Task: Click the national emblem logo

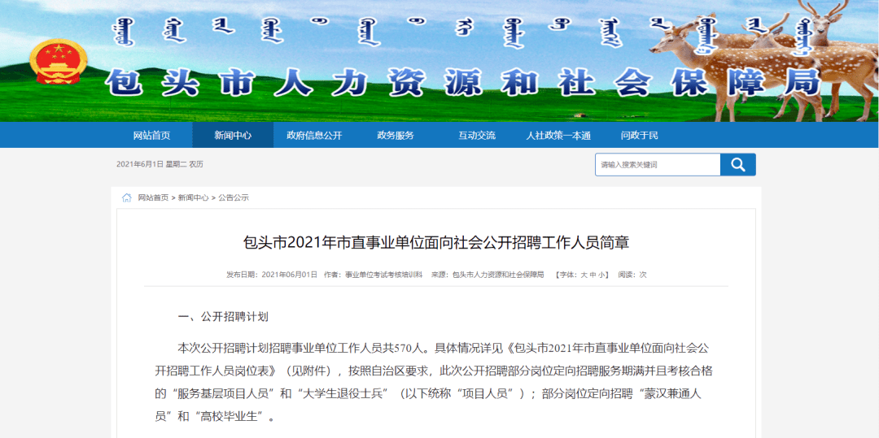Action: click(59, 62)
